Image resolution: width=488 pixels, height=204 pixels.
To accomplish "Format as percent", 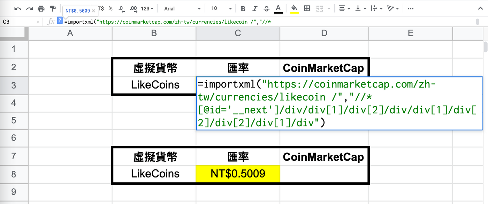I will (110, 8).
